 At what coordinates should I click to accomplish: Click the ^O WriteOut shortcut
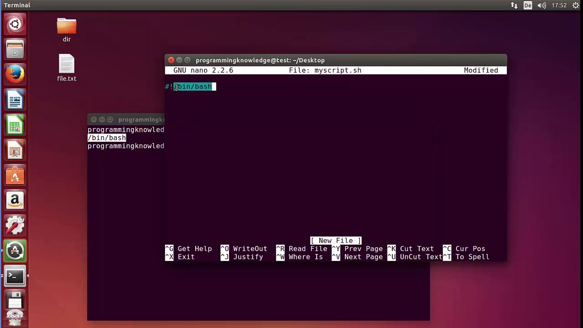click(244, 249)
